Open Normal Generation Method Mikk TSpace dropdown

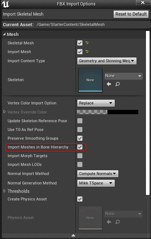(96, 183)
